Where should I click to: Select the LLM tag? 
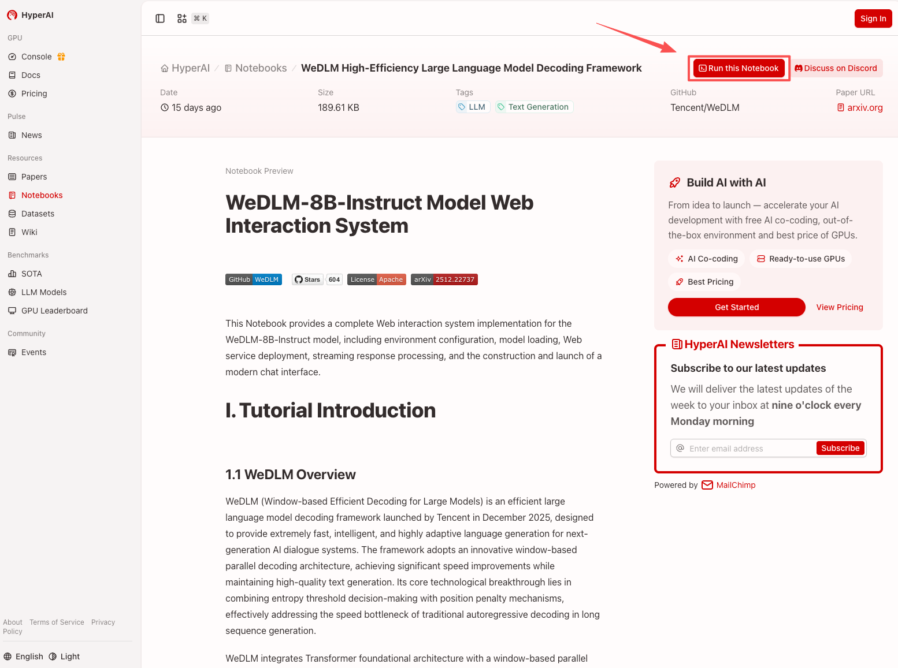pyautogui.click(x=472, y=107)
